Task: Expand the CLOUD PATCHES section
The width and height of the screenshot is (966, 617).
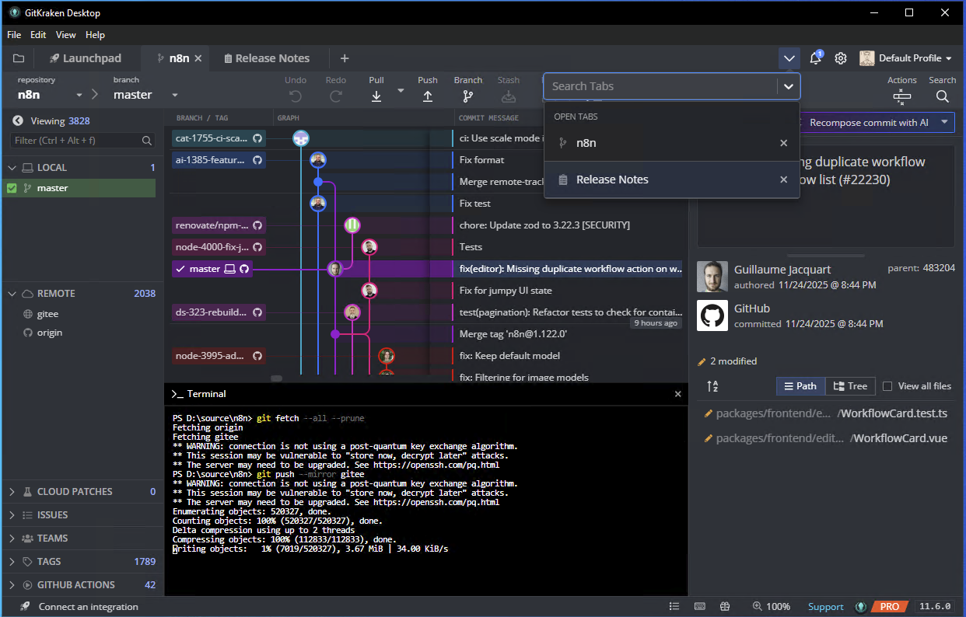Action: click(x=12, y=492)
